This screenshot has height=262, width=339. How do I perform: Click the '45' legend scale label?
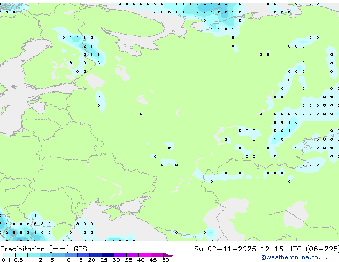pyautogui.click(x=153, y=260)
